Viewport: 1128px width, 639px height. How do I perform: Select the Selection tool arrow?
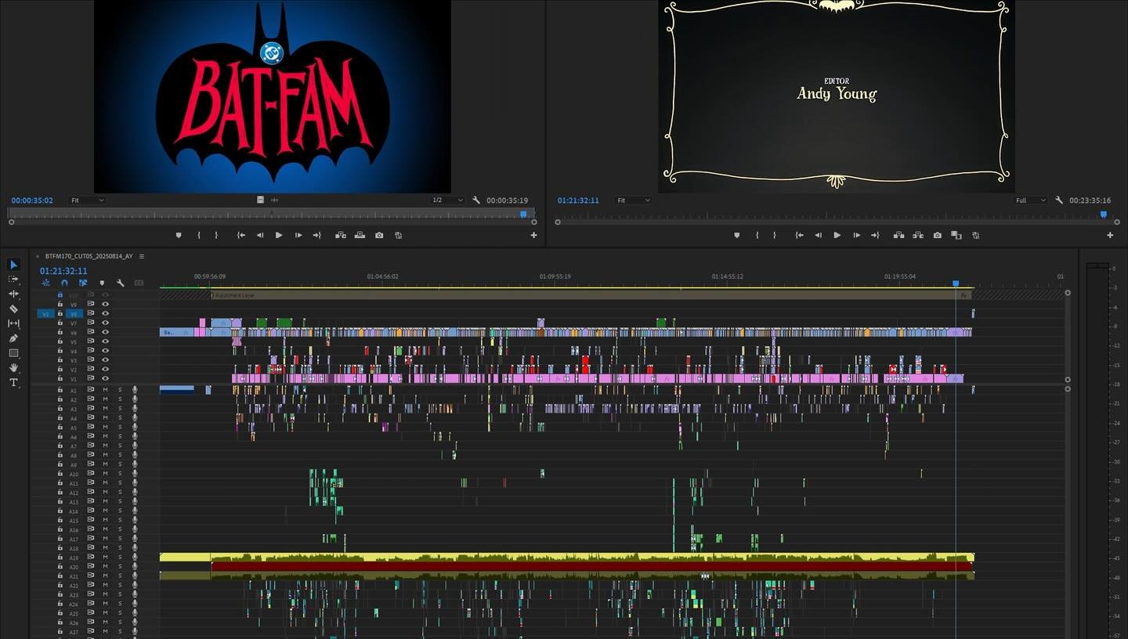click(x=13, y=265)
